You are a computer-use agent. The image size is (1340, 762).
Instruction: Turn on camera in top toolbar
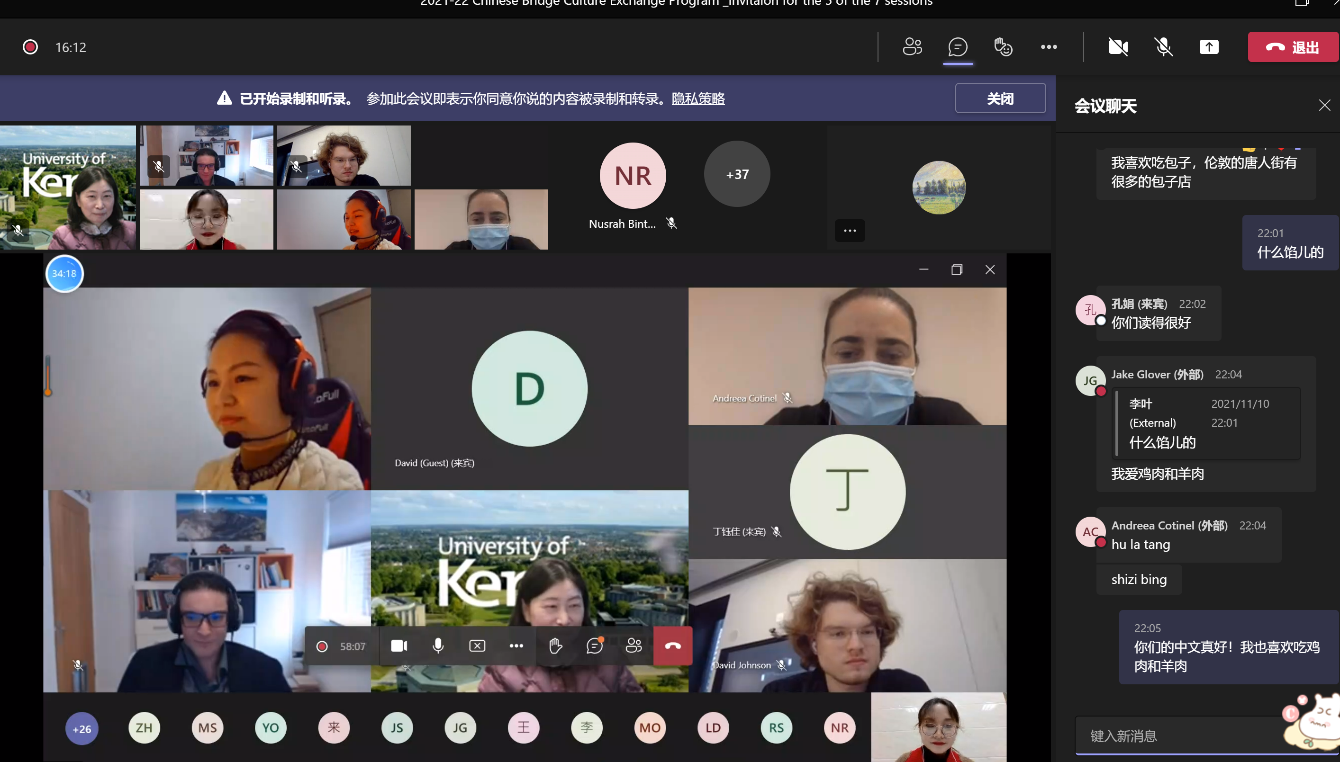click(x=1118, y=47)
